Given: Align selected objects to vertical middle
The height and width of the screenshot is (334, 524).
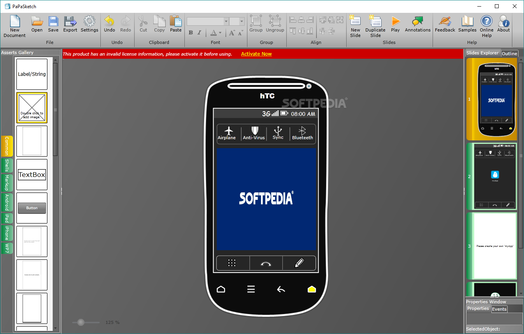Looking at the screenshot, I should (302, 31).
